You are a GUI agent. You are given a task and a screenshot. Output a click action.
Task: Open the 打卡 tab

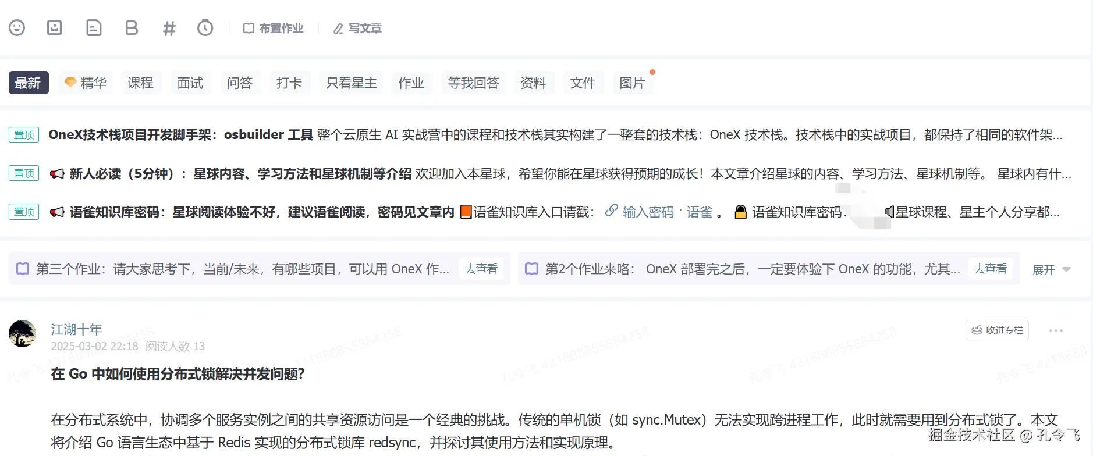[x=289, y=83]
